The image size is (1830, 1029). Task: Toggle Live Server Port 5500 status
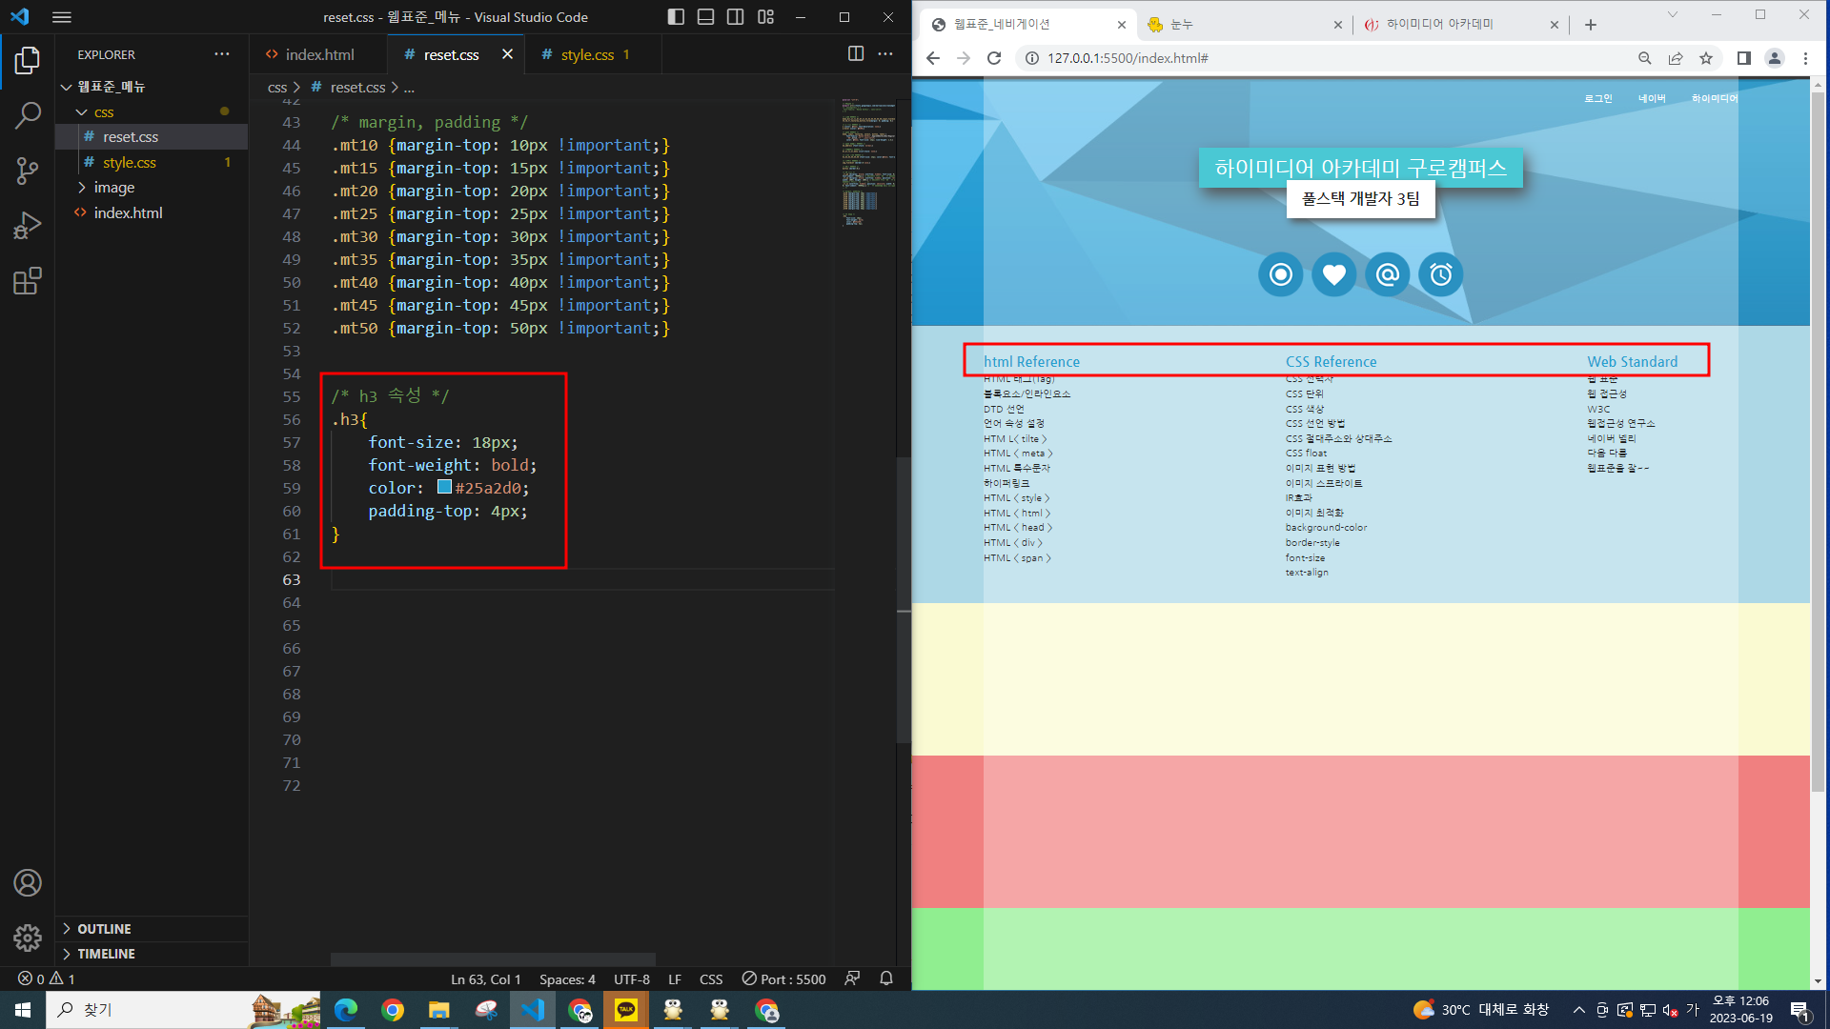point(784,979)
